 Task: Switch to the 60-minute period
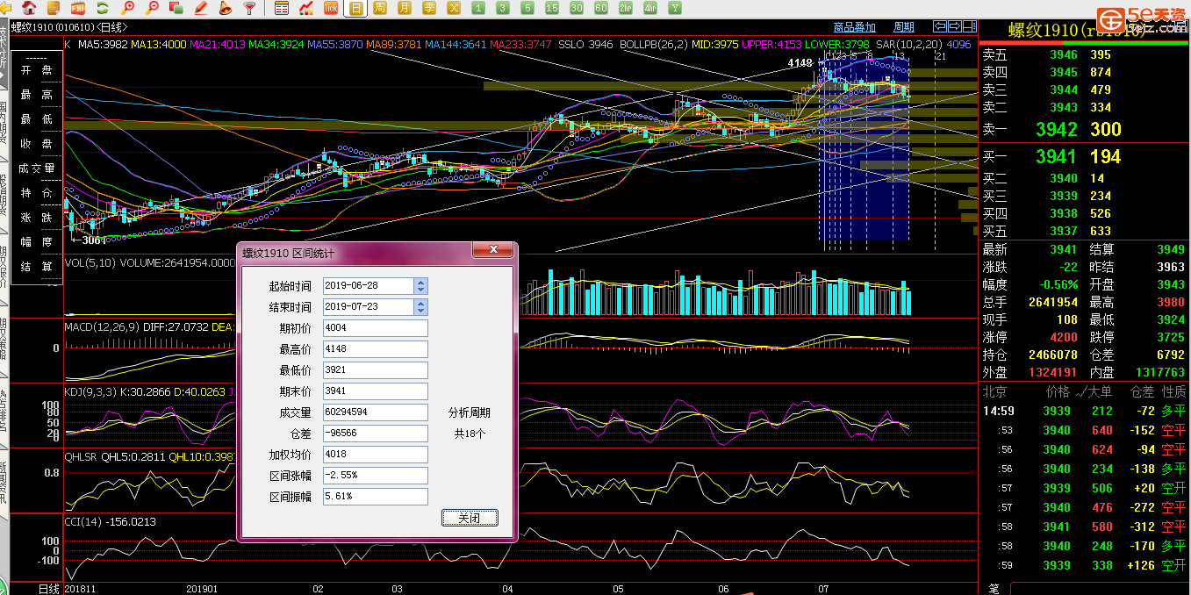click(600, 8)
